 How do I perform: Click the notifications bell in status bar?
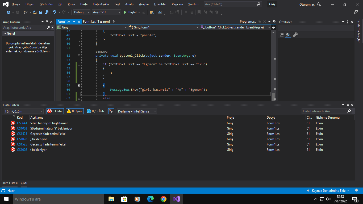point(356,190)
